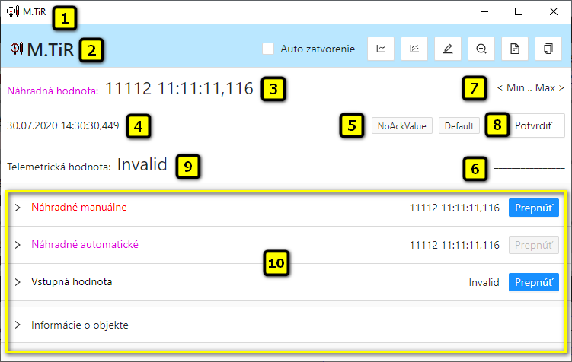Viewport: 572px width, 362px height.
Task: Expand the Náhradné automatické row
Action: tap(18, 245)
